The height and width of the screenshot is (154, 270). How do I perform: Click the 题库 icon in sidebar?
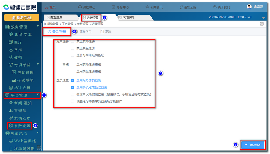[x=10, y=42]
